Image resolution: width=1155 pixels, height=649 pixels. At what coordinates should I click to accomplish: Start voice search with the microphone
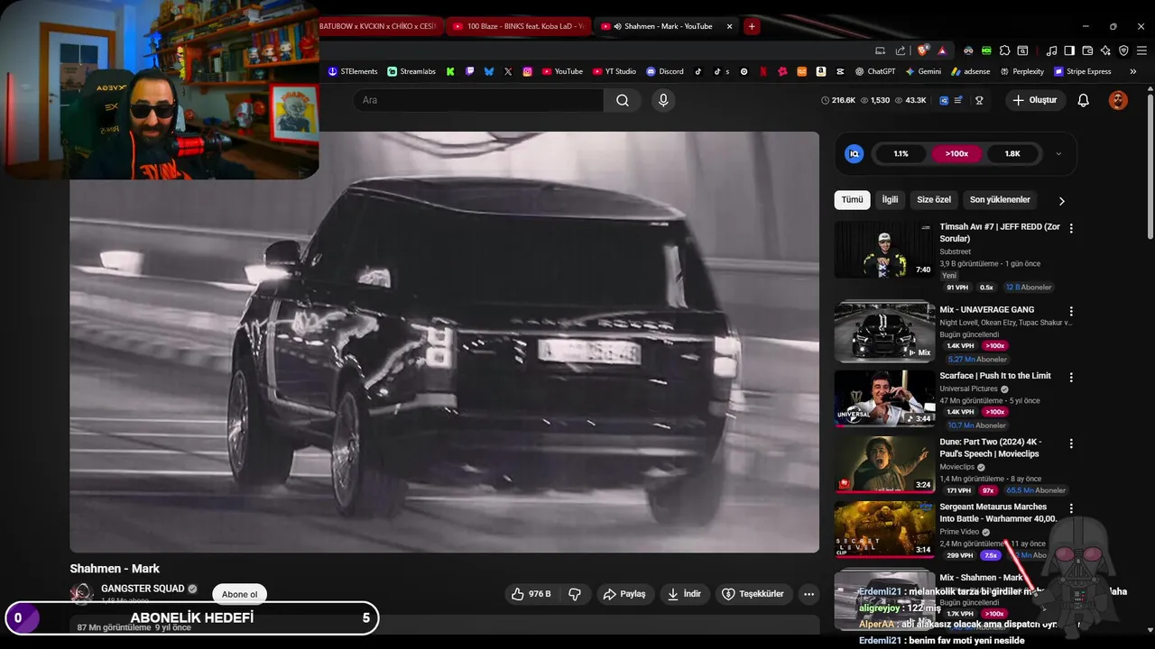[663, 100]
